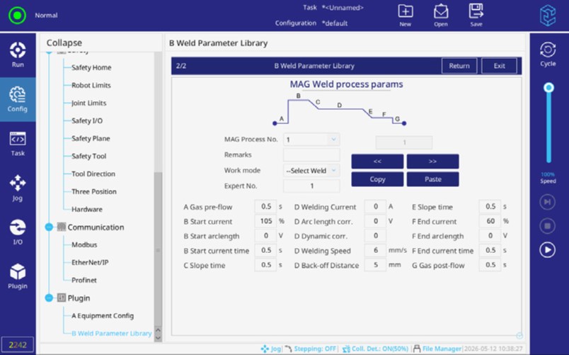Select Safety I/O tree item
This screenshot has height=355, width=569.
[87, 120]
